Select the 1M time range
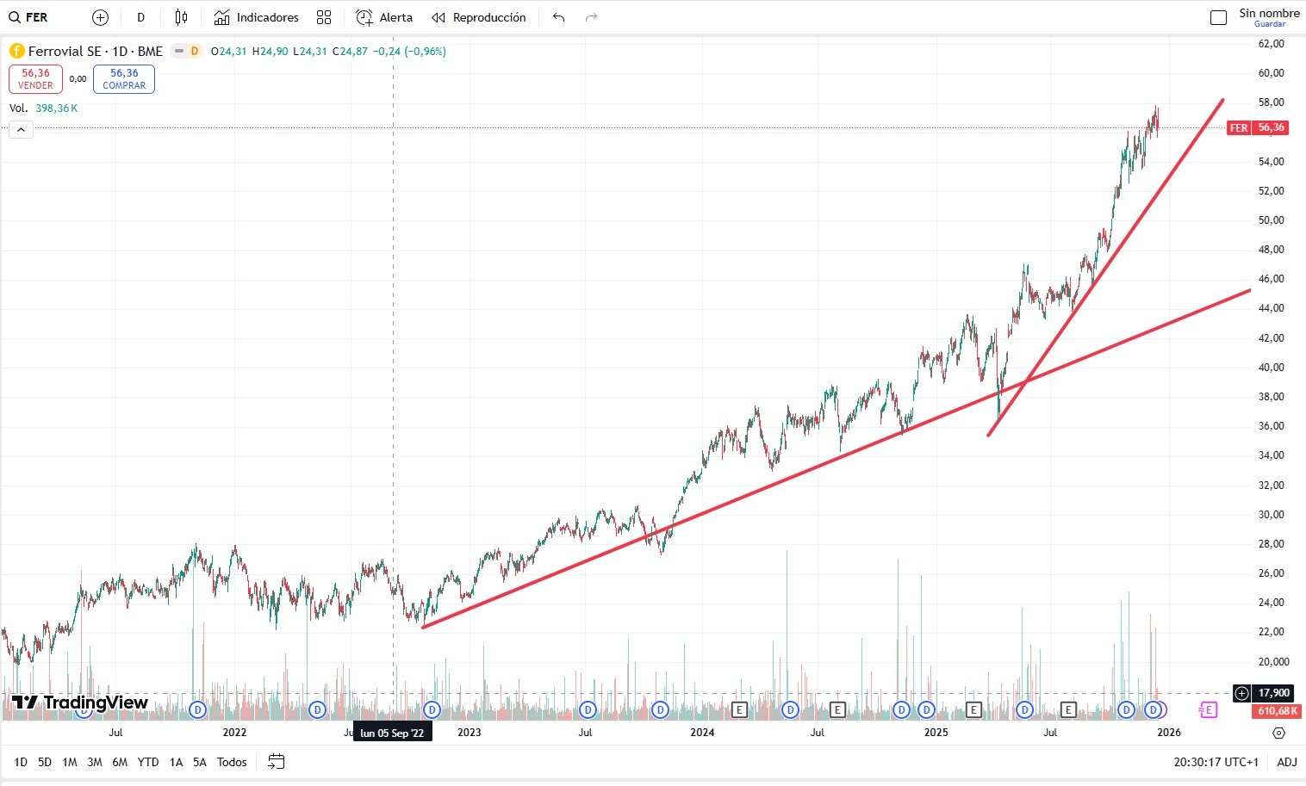Screen dimensions: 1306x786 tap(70, 762)
